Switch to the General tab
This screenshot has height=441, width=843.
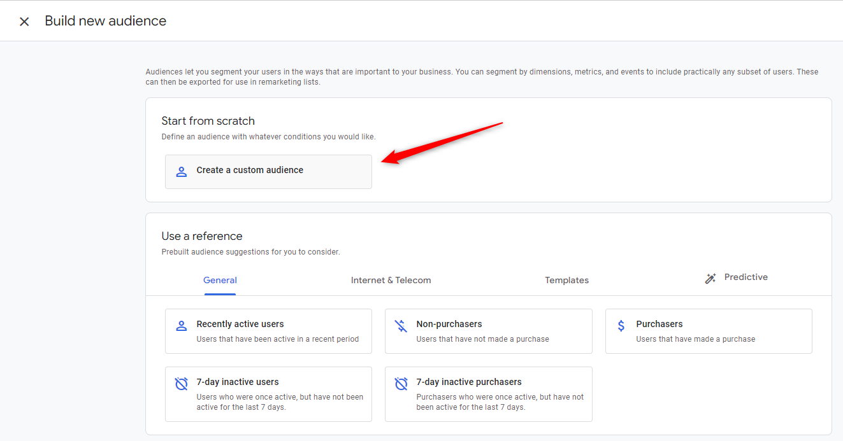[x=220, y=281]
